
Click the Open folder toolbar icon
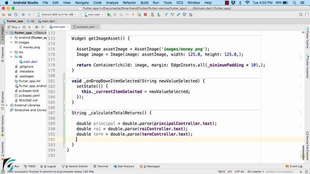3,14
